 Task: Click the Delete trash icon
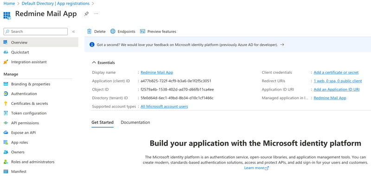pyautogui.click(x=89, y=31)
